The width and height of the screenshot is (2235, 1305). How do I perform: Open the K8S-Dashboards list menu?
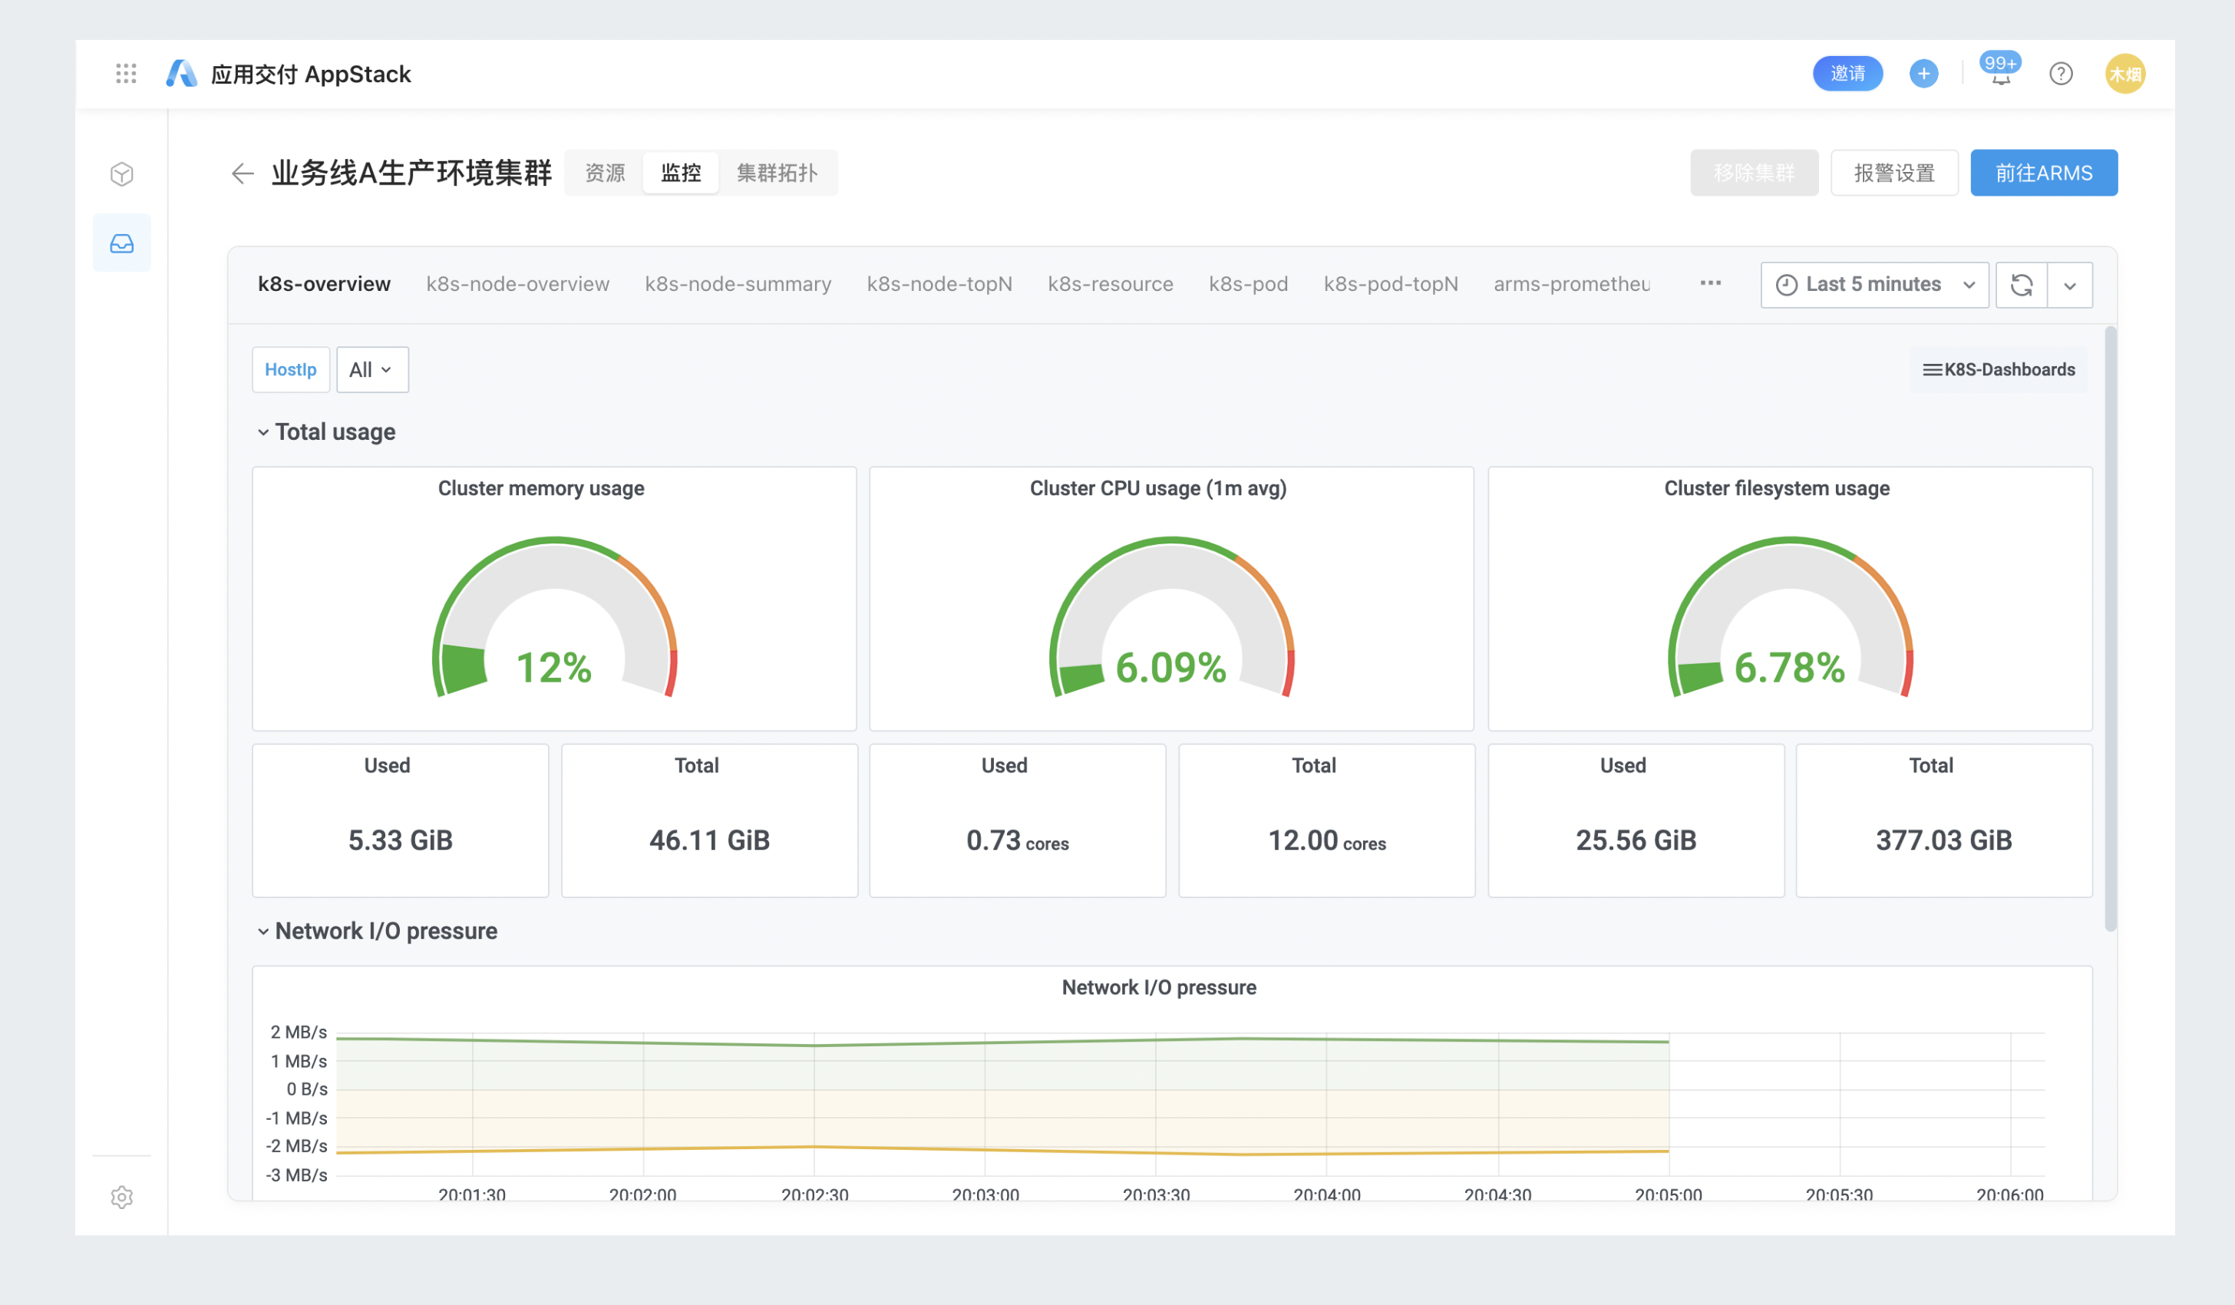tap(1998, 370)
